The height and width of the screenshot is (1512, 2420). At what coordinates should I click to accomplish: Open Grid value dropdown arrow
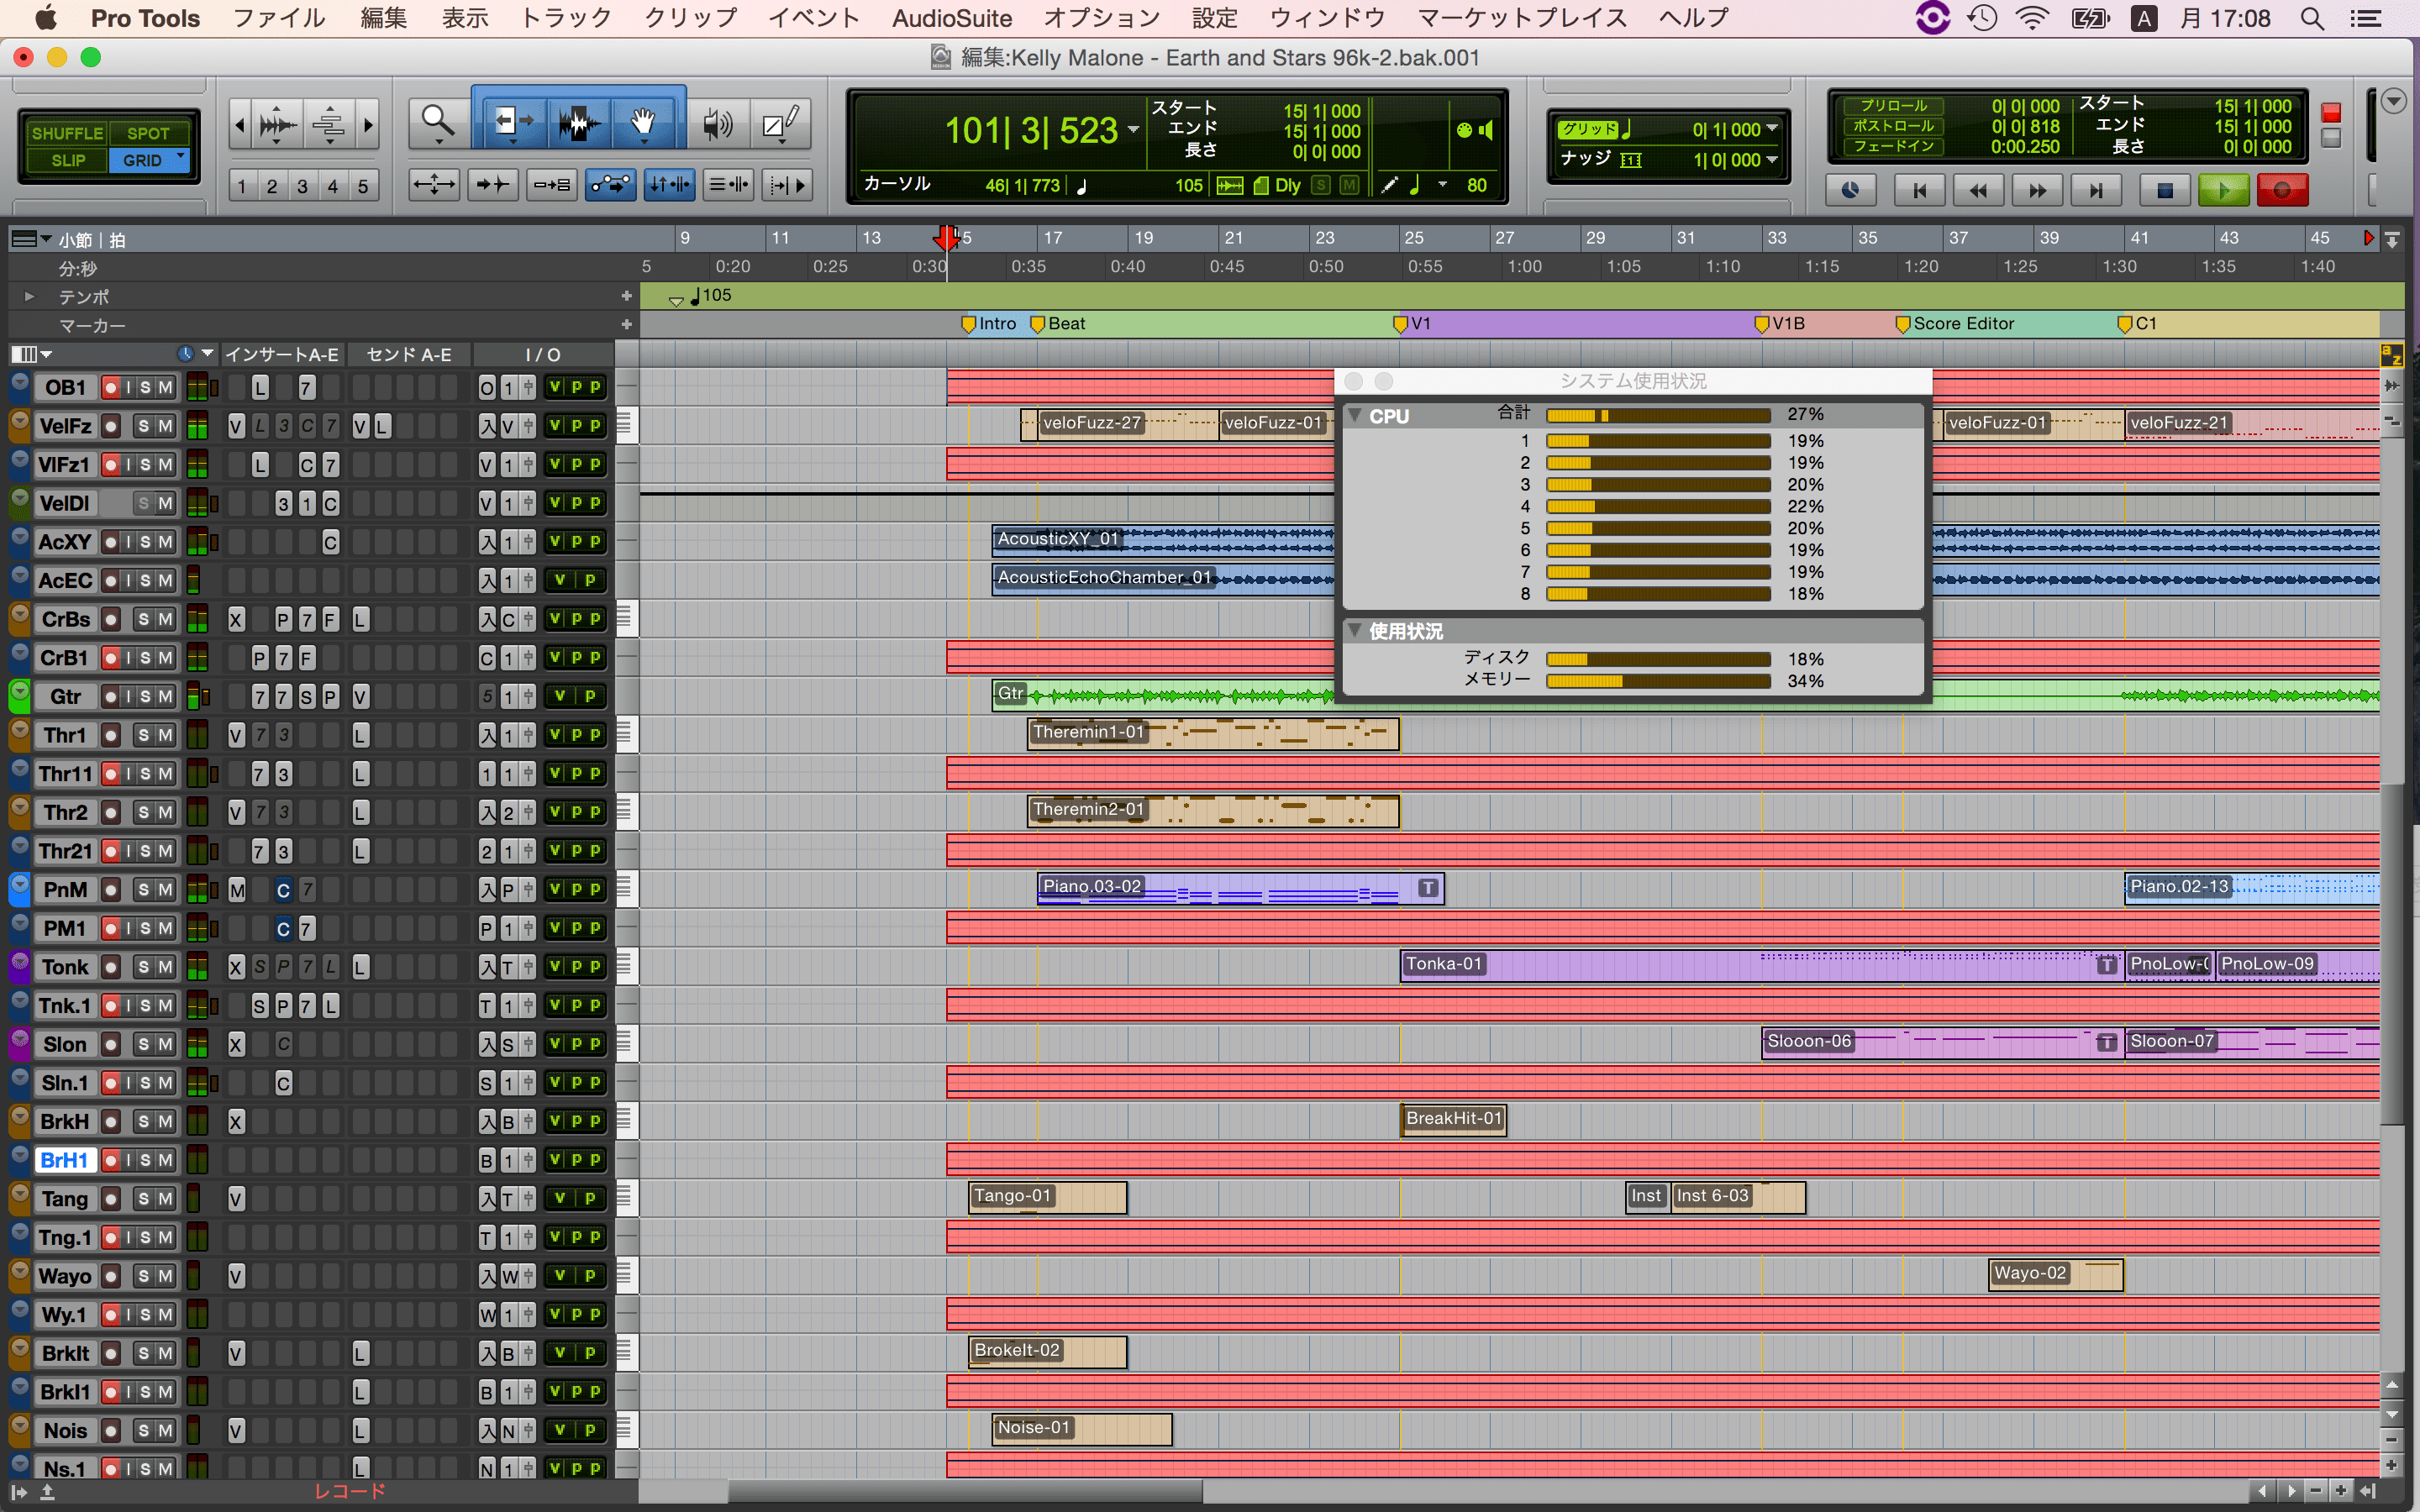pyautogui.click(x=1772, y=129)
